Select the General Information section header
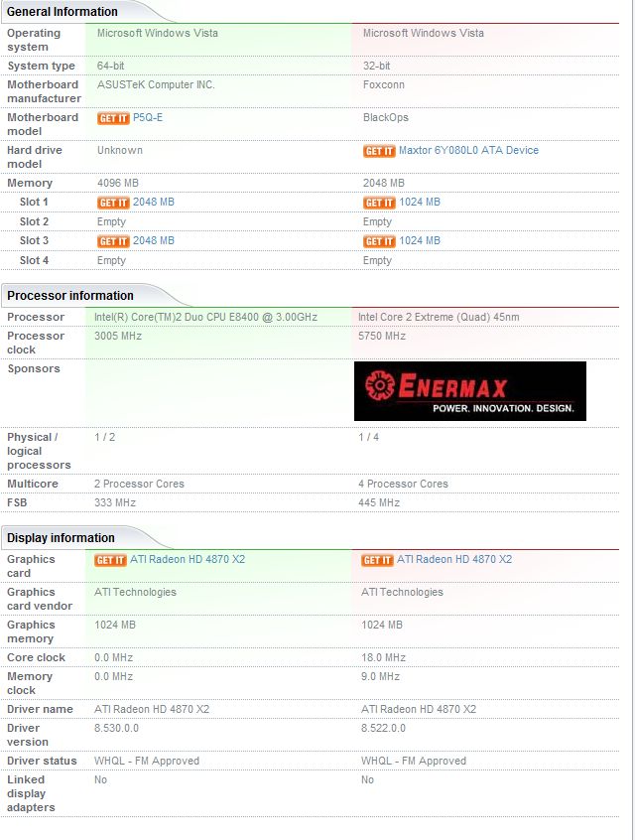The image size is (635, 840). pos(63,11)
